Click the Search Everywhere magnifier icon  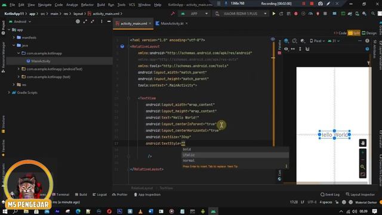(373, 14)
